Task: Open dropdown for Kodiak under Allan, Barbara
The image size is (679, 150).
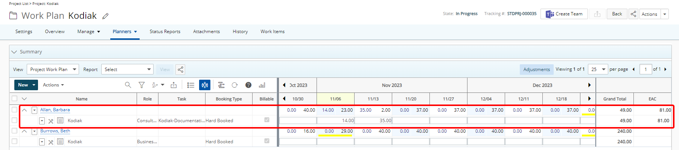Action: (x=42, y=121)
